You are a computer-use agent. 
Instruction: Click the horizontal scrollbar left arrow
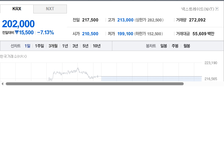2,84
